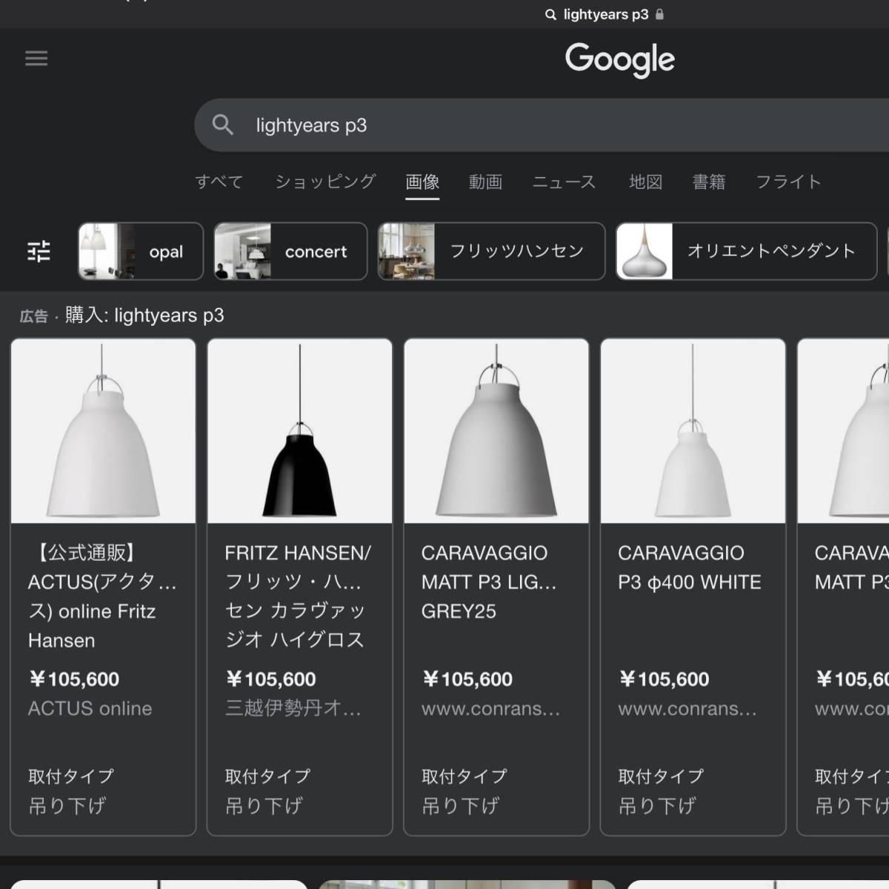Image resolution: width=889 pixels, height=889 pixels.
Task: Open white lamp image of ACTUS listing
Action: (104, 431)
